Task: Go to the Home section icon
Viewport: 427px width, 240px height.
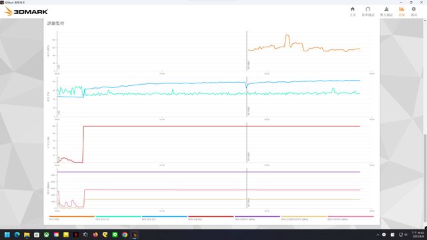Action: pyautogui.click(x=352, y=11)
